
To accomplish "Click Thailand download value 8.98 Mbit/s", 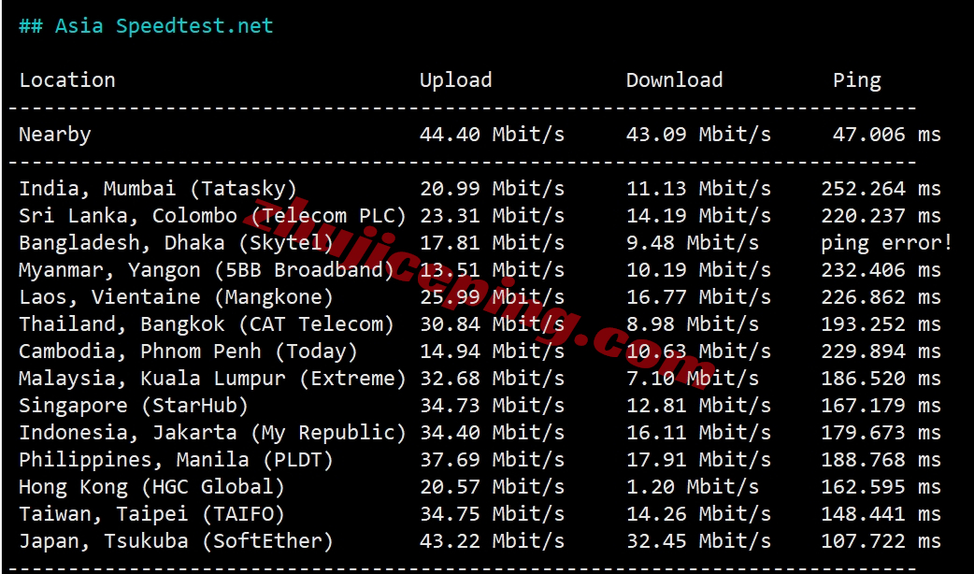I will (x=692, y=323).
